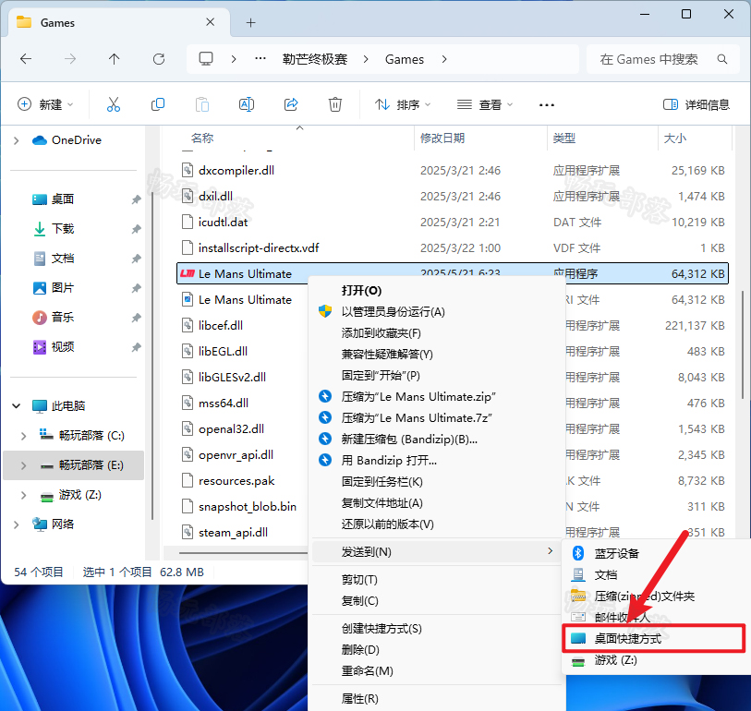
Task: Click the Name column header
Action: [202, 139]
